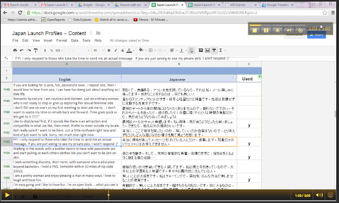The width and height of the screenshot is (339, 203).
Task: Click the folder icon beside title
Action: [98, 33]
